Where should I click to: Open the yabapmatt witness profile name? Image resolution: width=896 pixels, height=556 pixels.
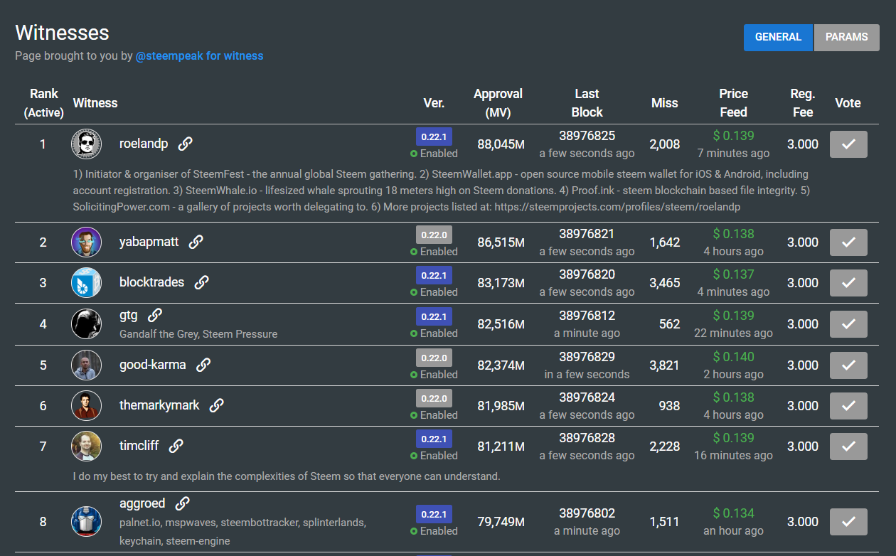pyautogui.click(x=149, y=242)
